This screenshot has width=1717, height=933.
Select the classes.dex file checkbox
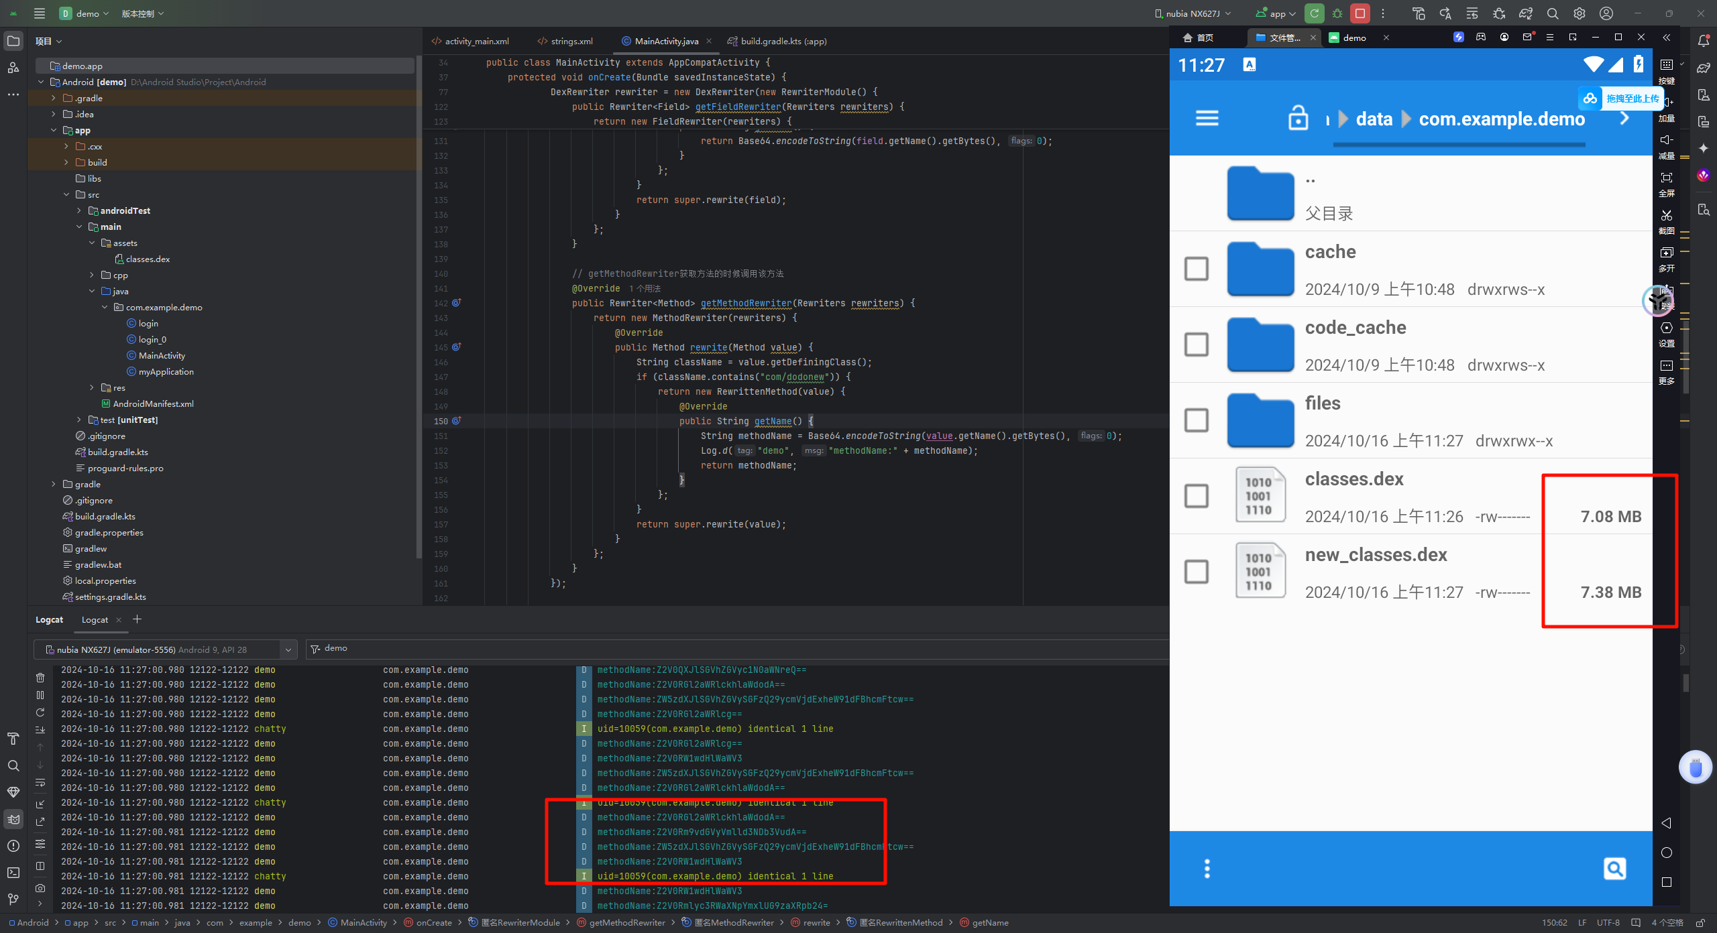[x=1196, y=496]
